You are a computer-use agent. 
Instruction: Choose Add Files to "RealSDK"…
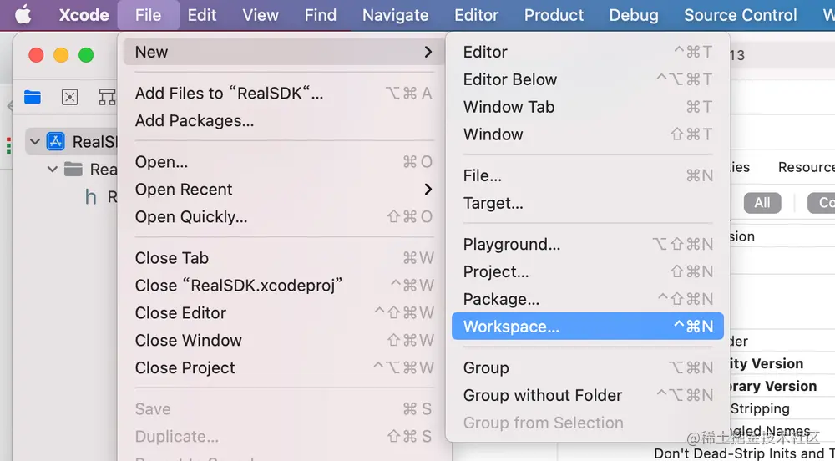pos(283,94)
